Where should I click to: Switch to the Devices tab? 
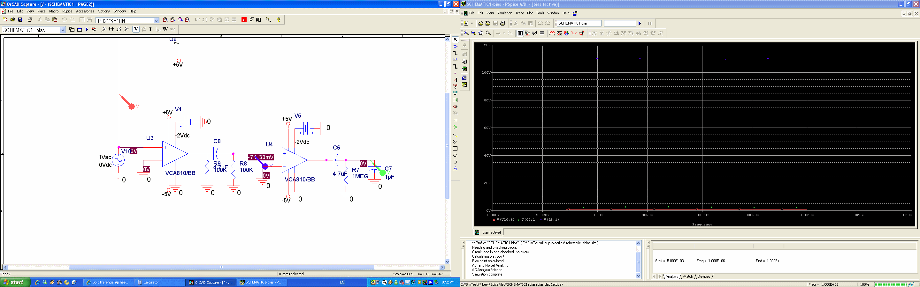click(x=703, y=276)
